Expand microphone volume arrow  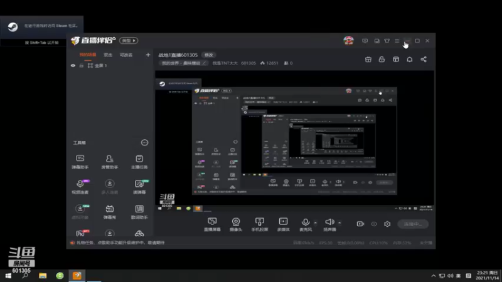(316, 223)
